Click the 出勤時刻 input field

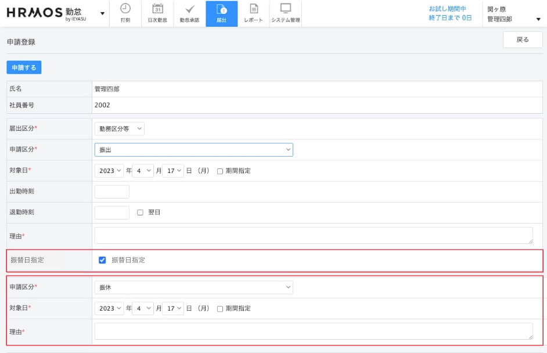coord(111,192)
